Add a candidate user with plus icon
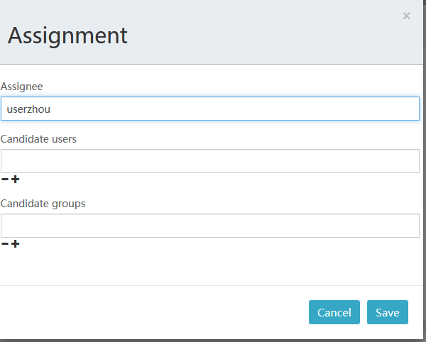Image resolution: width=426 pixels, height=342 pixels. click(15, 179)
